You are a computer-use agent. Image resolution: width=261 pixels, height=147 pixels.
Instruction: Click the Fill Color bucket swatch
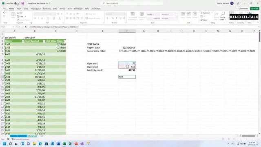[x=54, y=18]
